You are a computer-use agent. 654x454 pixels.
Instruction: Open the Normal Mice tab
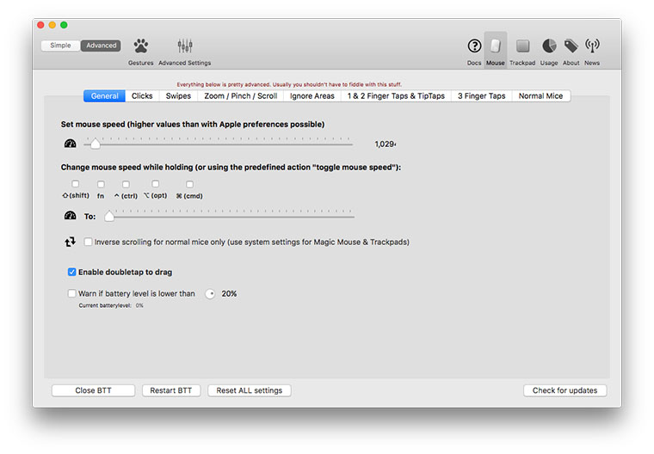point(541,96)
